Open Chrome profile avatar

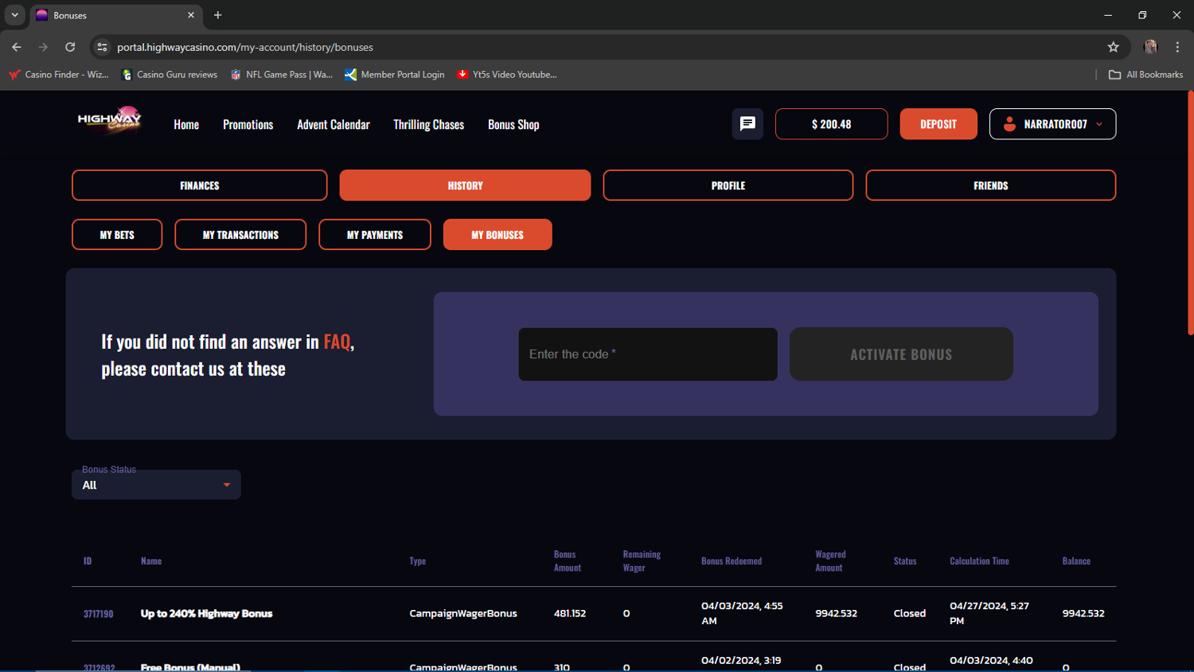click(1150, 47)
